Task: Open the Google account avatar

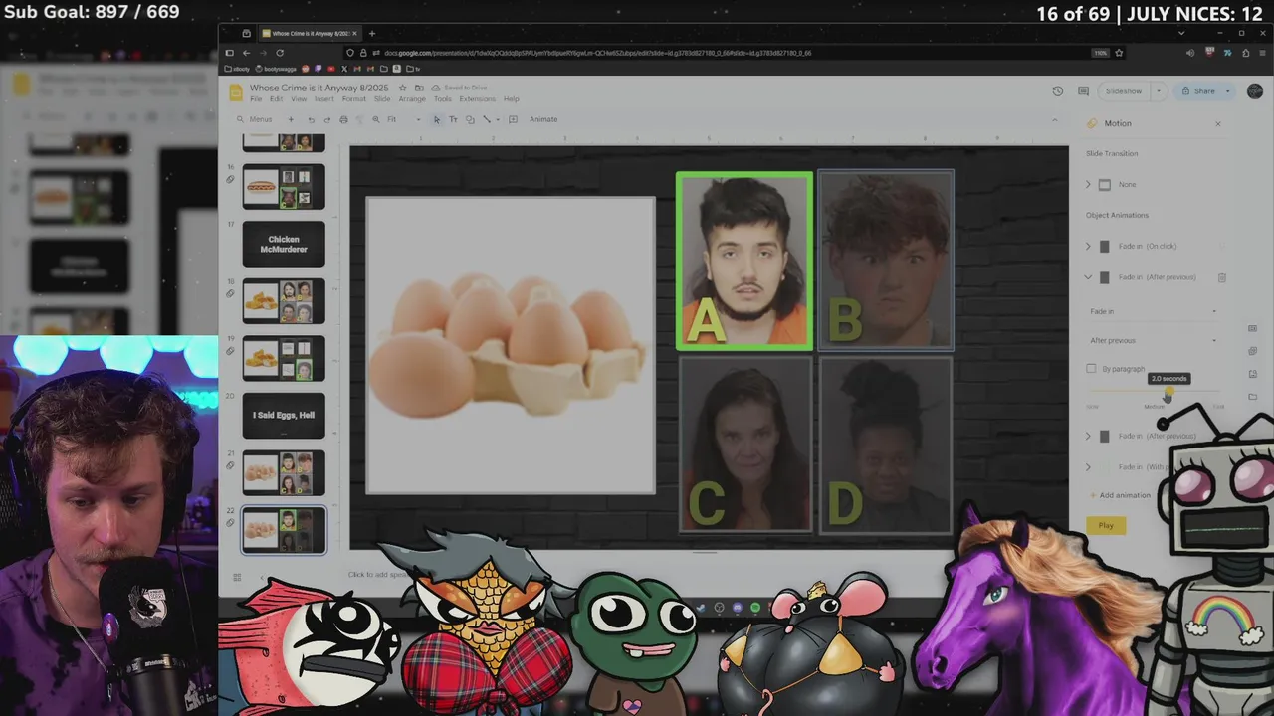Action: click(x=1254, y=90)
